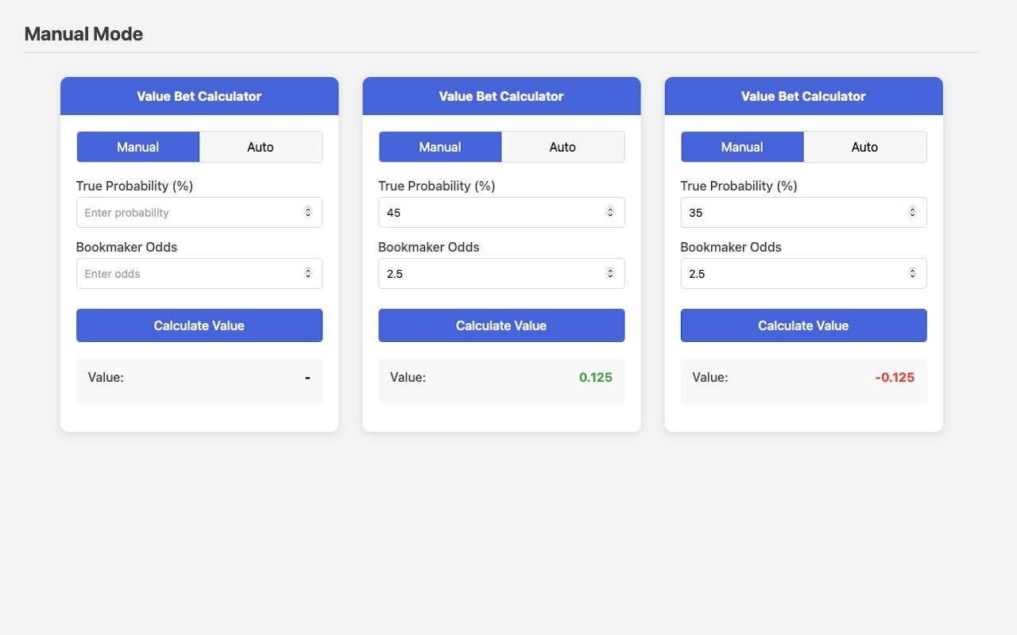
Task: Select the Manual tab in the left calculator
Action: (137, 147)
